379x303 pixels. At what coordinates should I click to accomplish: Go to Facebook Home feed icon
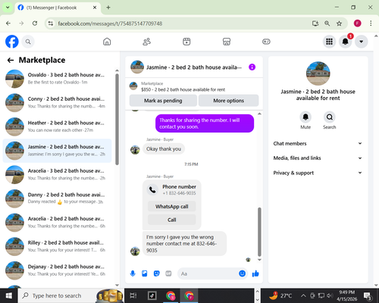pyautogui.click(x=107, y=42)
